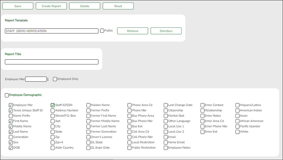Open the Employee Nbr ellipsis lookup icon

tap(48, 79)
